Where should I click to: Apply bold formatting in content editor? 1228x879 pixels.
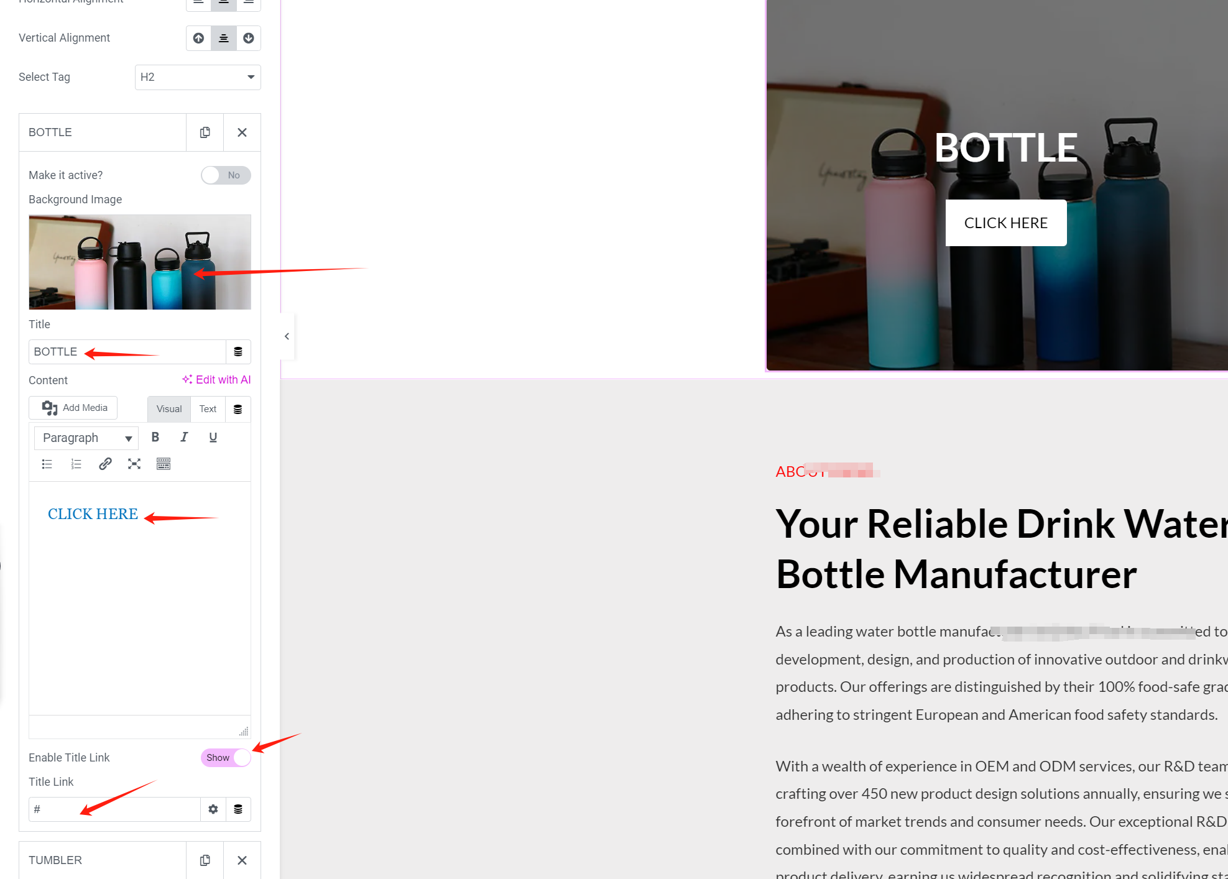155,438
